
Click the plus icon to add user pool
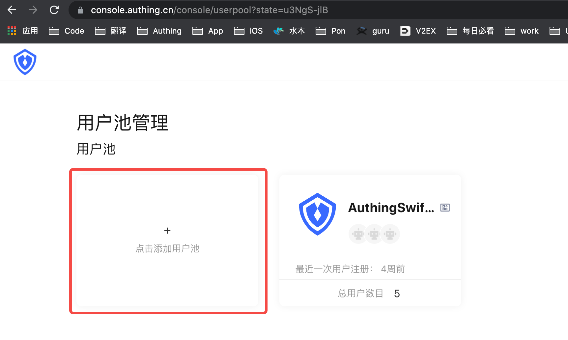tap(167, 231)
